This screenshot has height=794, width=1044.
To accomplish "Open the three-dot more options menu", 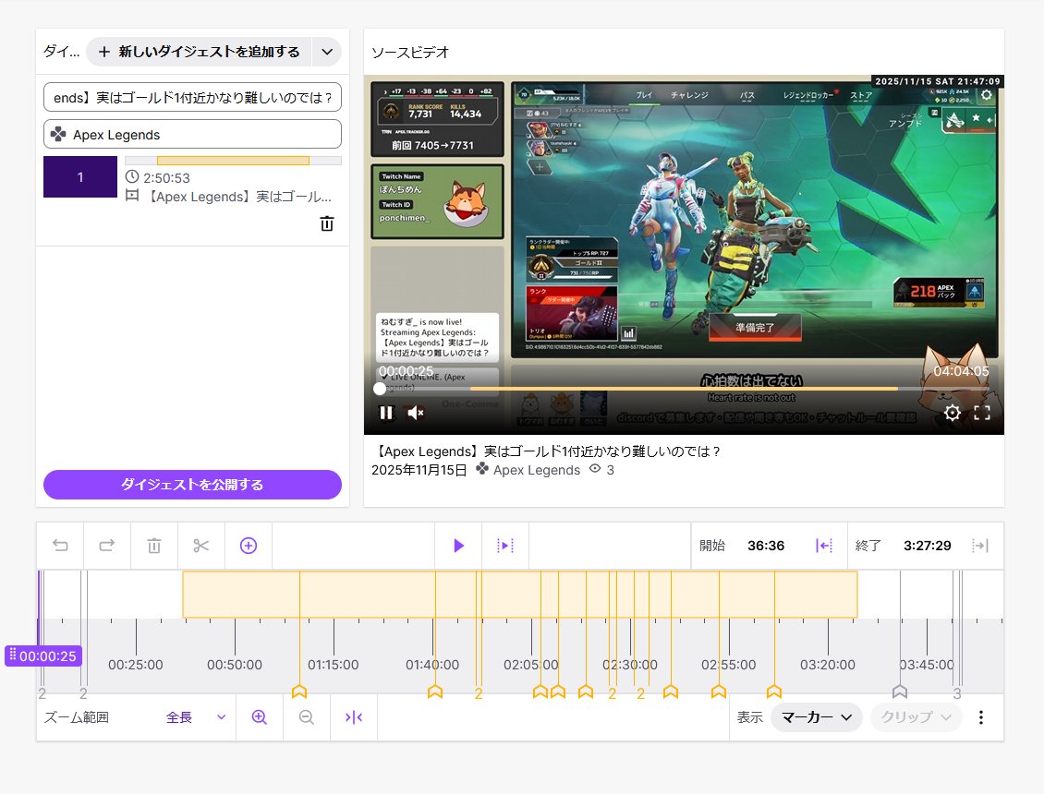I will tap(981, 717).
